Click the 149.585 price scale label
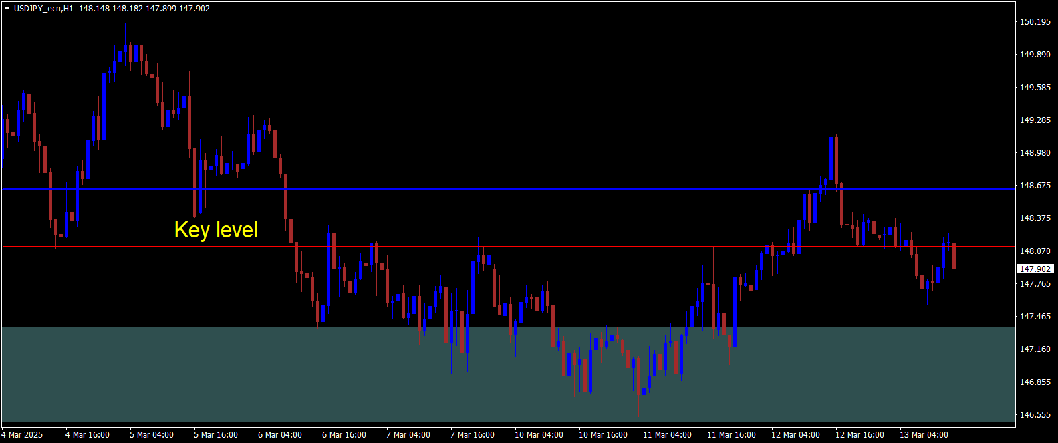1058x443 pixels. tap(1035, 88)
